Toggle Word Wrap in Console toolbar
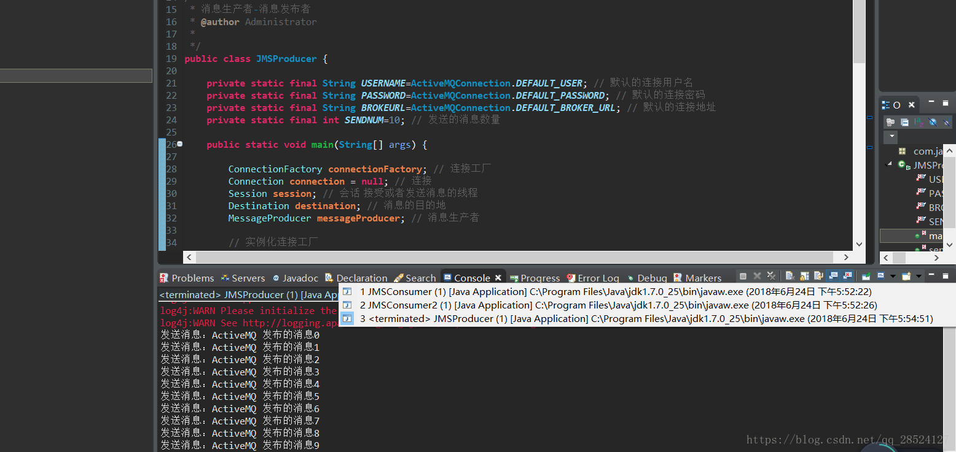 click(818, 277)
